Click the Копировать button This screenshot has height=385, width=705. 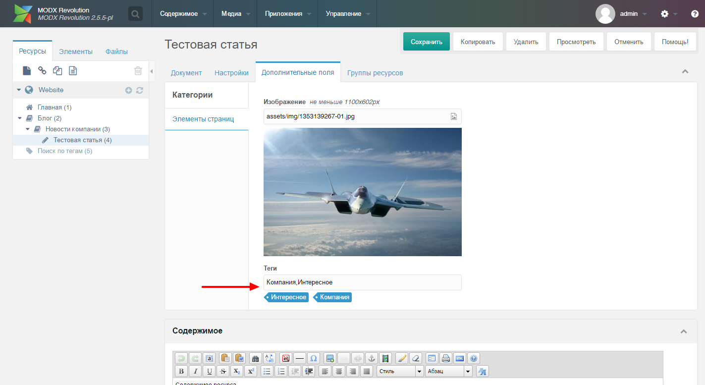(x=478, y=42)
